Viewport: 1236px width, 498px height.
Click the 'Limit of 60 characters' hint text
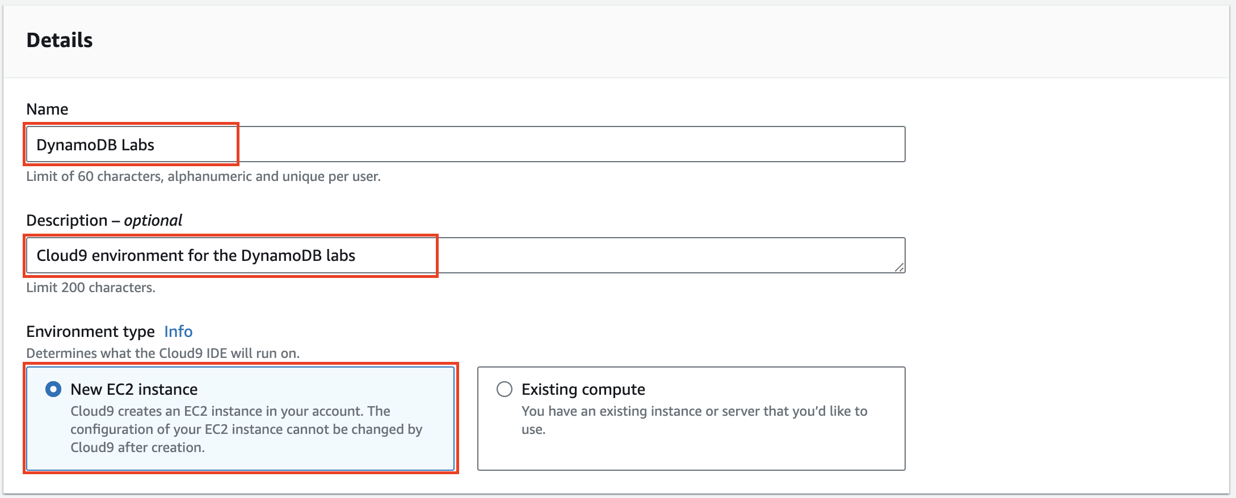click(x=203, y=176)
